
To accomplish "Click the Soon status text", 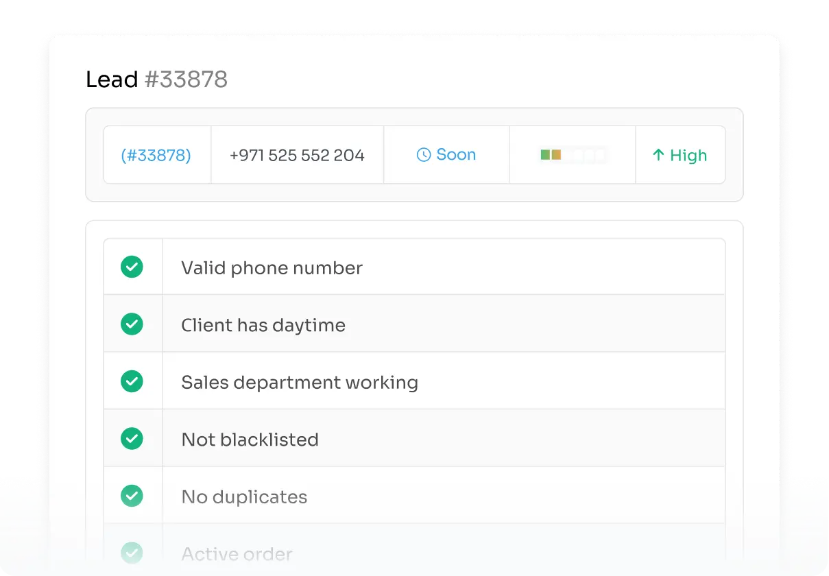I will tap(455, 155).
